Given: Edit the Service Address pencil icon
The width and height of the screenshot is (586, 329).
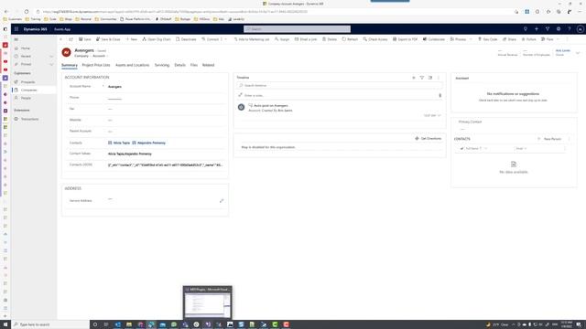Looking at the screenshot, I should point(222,201).
